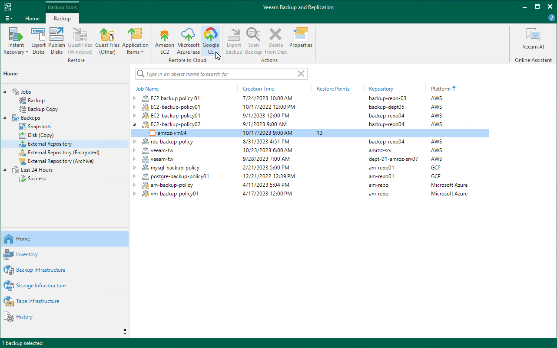Sort by Repository column
The width and height of the screenshot is (557, 348).
(x=381, y=89)
